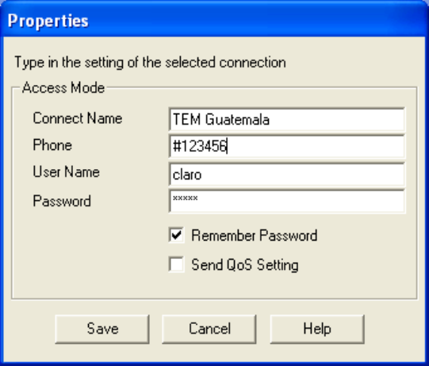
Task: Click the Send QoS Setting label text
Action: 245,265
